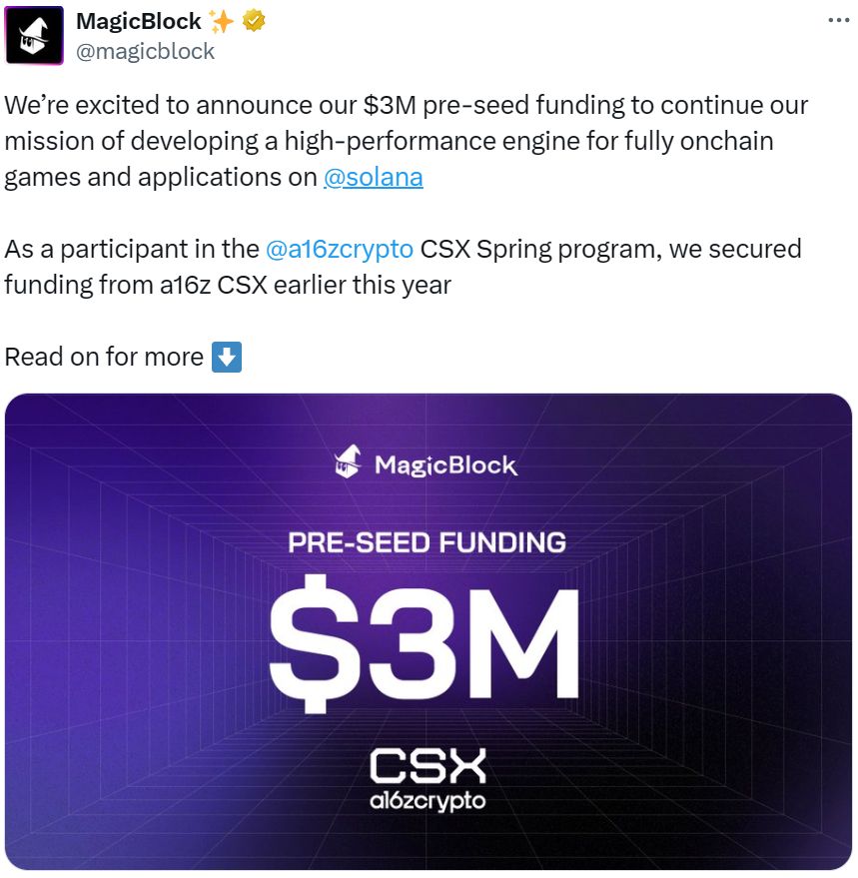Image resolution: width=858 pixels, height=878 pixels.
Task: Click the PRE-SEED FUNDING heading in banner
Action: 427,543
